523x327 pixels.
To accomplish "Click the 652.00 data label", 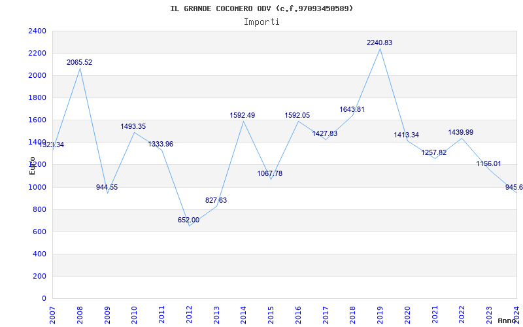I will coord(188,220).
